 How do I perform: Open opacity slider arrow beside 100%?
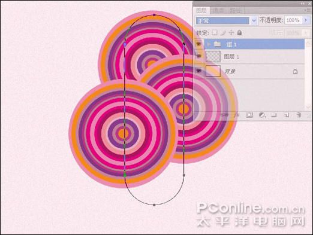click(306, 20)
